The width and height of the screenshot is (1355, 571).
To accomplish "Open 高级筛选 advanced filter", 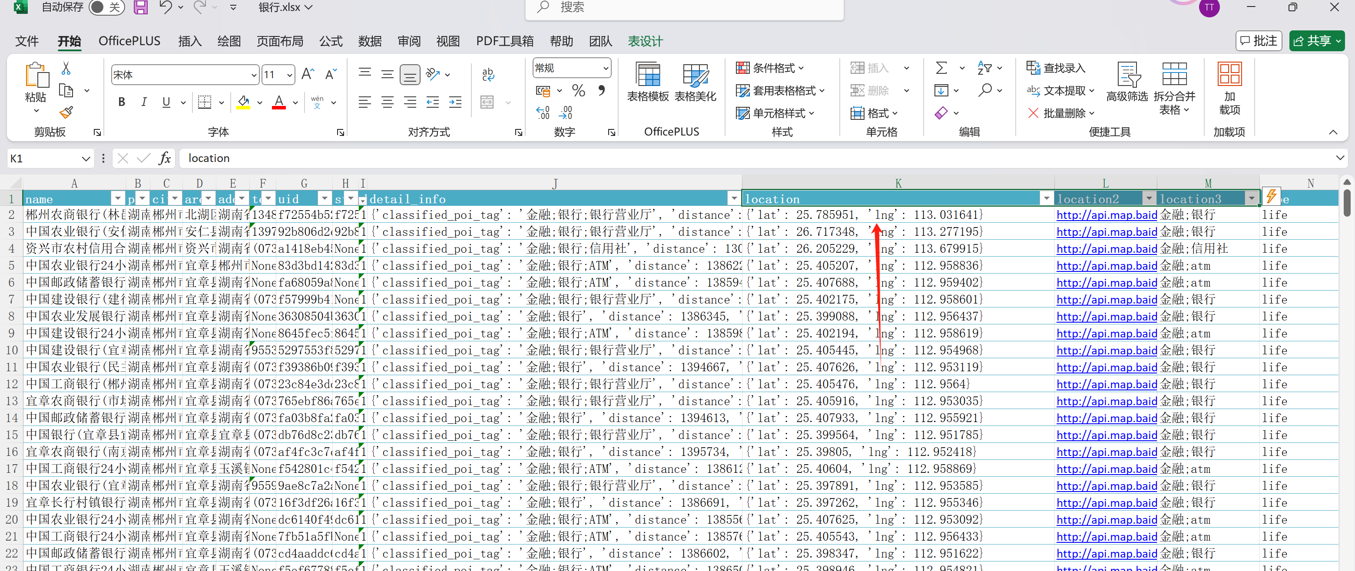I will (x=1127, y=82).
